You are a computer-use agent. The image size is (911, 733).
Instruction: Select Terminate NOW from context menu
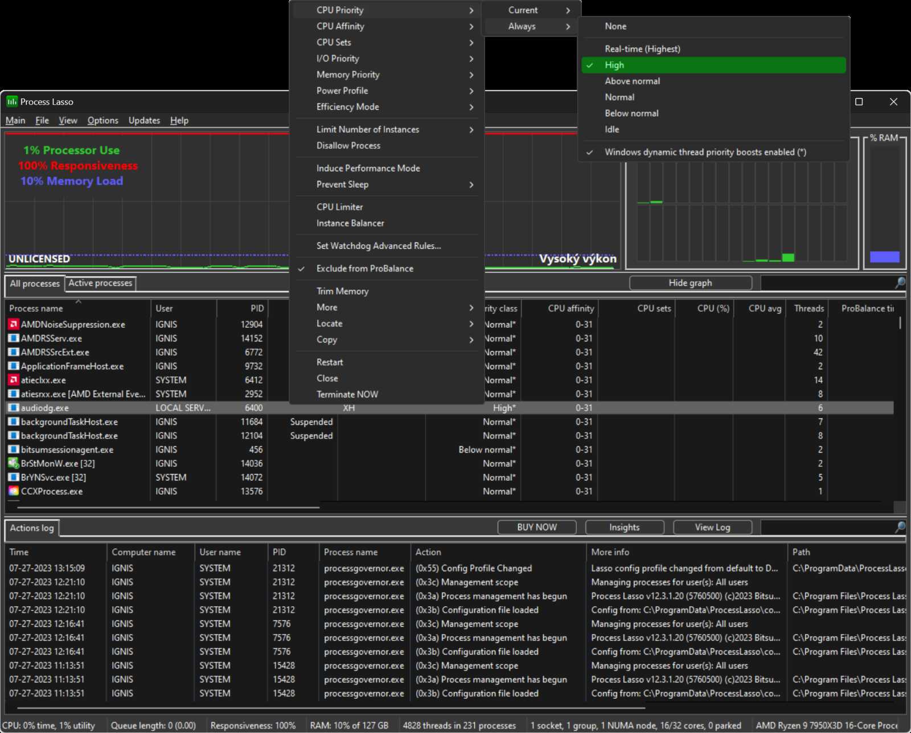tap(387, 394)
